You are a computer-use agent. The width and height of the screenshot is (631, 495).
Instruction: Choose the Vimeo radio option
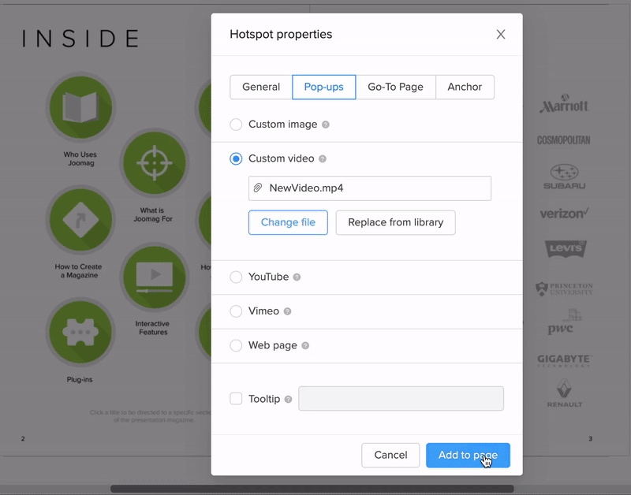(x=236, y=311)
